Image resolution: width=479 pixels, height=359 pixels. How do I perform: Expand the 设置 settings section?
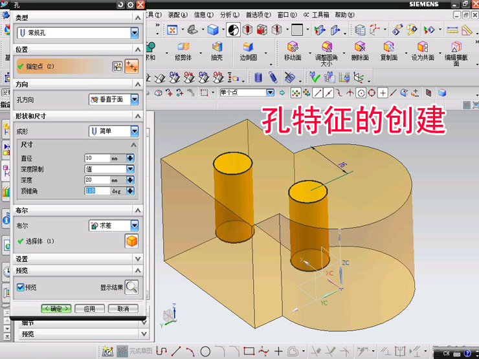tap(137, 259)
